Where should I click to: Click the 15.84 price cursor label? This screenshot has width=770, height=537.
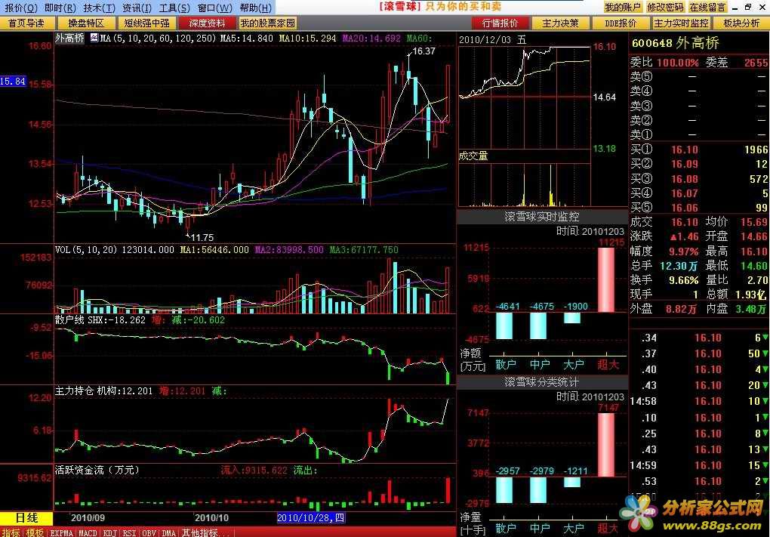point(13,81)
